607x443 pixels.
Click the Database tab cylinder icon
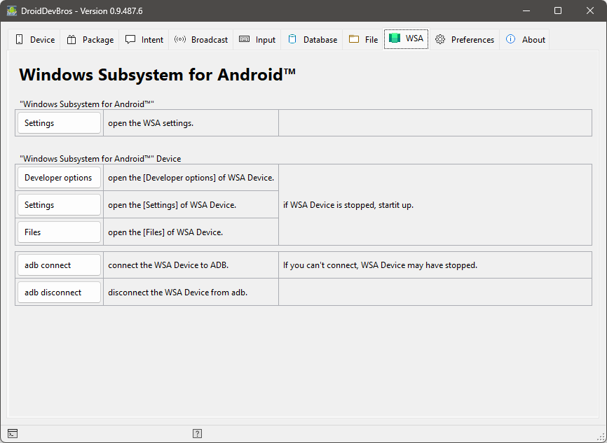click(292, 40)
